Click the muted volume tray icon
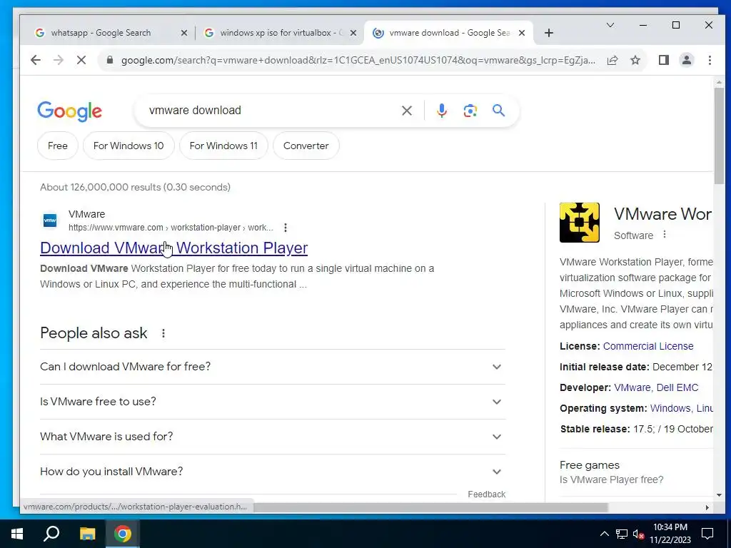731x548 pixels. [638, 534]
